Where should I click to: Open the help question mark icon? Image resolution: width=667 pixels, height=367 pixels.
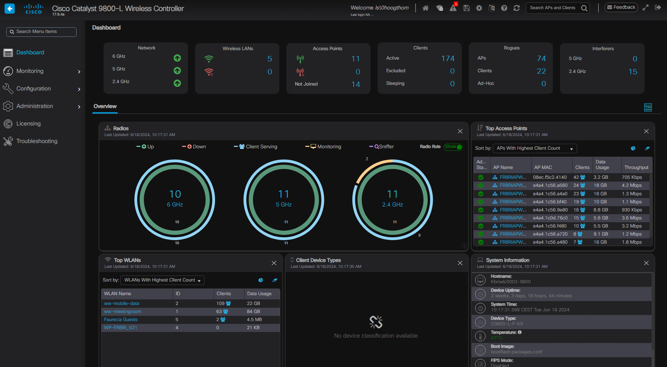coord(504,8)
